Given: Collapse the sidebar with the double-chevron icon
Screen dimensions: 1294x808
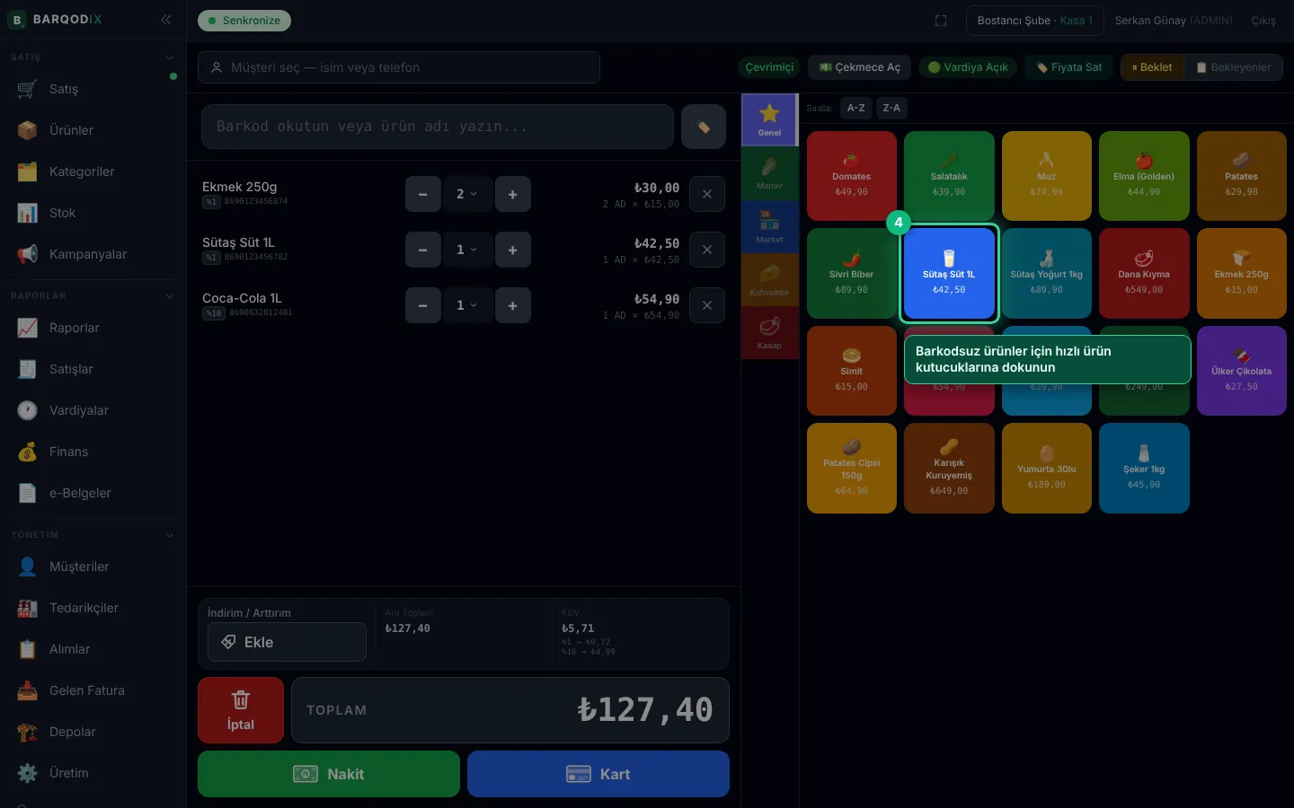Looking at the screenshot, I should click(166, 20).
